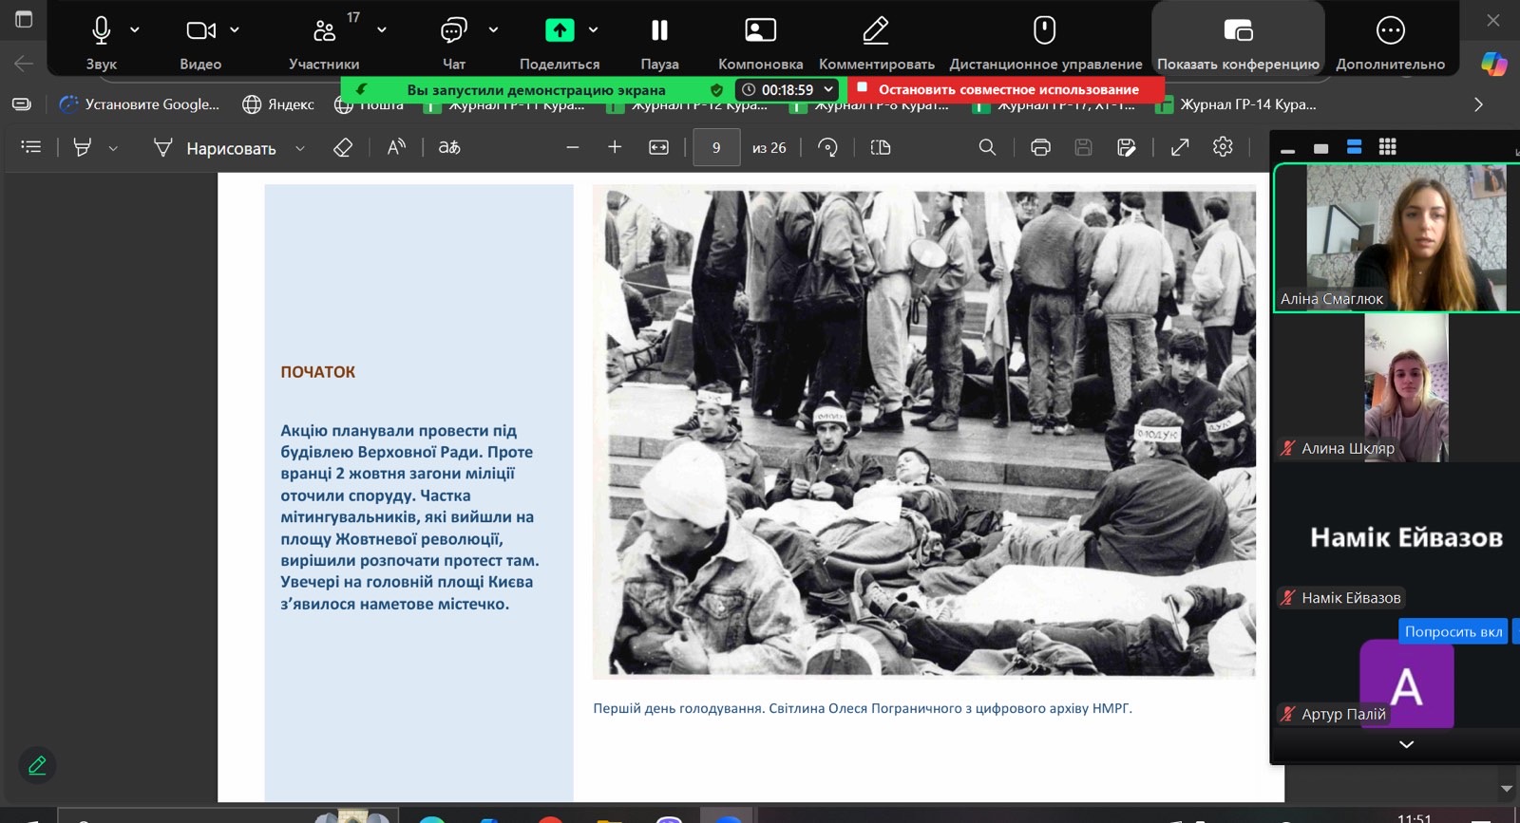Open the PDF search magnifier
This screenshot has width=1520, height=823.
987,147
